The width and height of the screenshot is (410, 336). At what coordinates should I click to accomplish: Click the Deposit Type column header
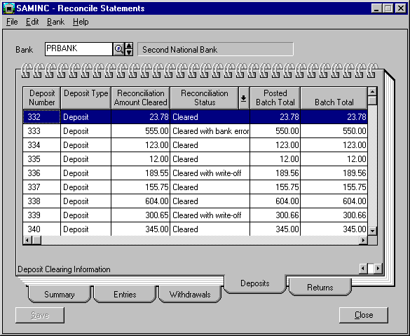coord(86,98)
